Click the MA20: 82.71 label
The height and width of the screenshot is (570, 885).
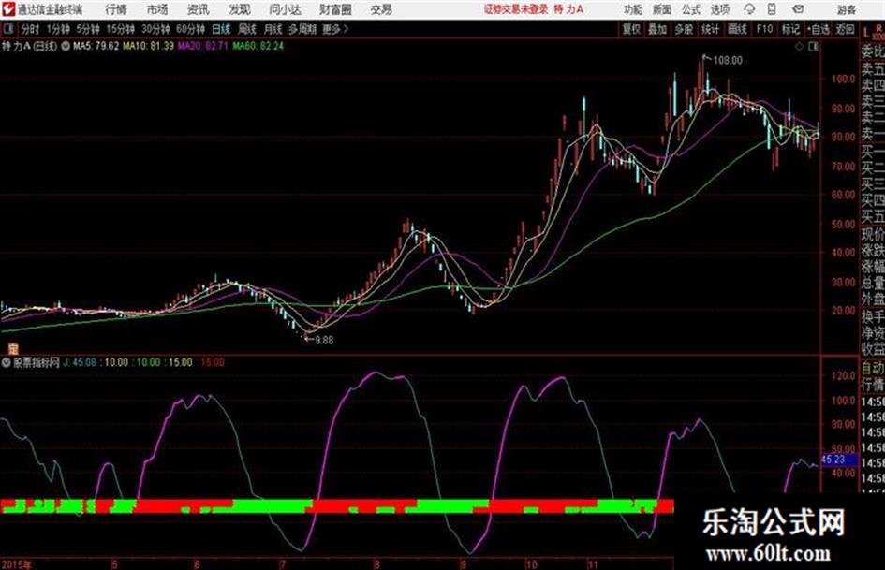pos(202,46)
